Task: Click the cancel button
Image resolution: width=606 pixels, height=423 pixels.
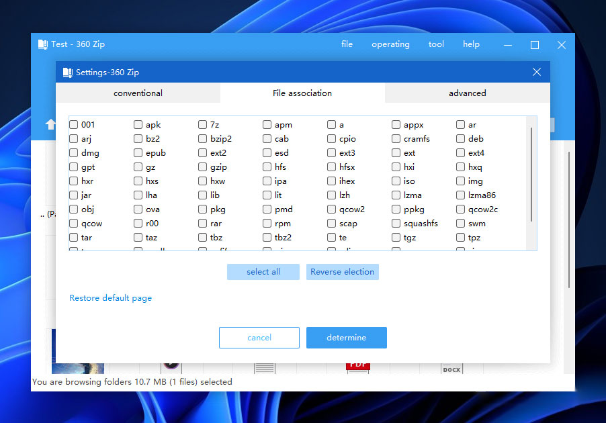Action: [x=259, y=338]
